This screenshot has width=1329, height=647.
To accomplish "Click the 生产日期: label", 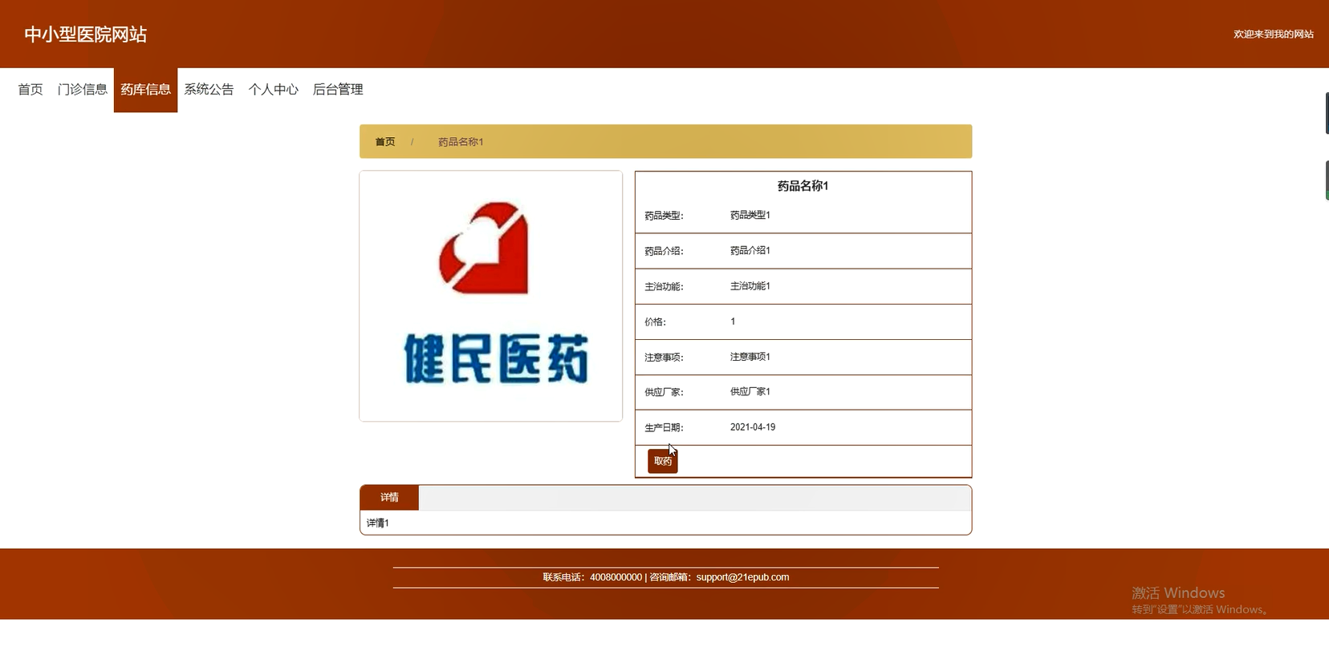I will point(664,428).
